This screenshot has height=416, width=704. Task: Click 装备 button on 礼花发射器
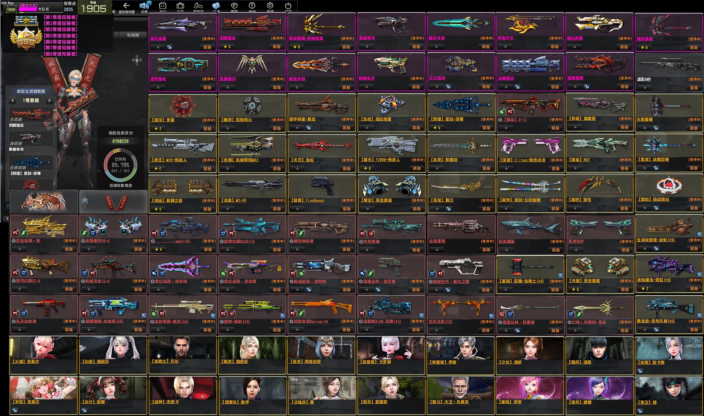pos(69,329)
